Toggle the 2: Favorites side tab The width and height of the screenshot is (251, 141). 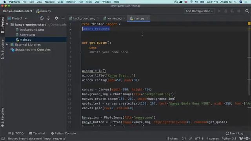point(2,117)
